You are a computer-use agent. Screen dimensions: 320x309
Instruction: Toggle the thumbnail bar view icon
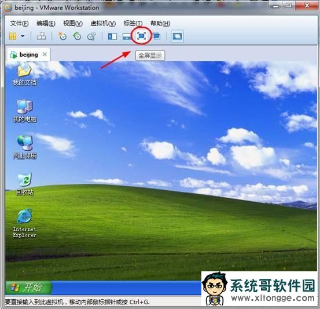[127, 37]
